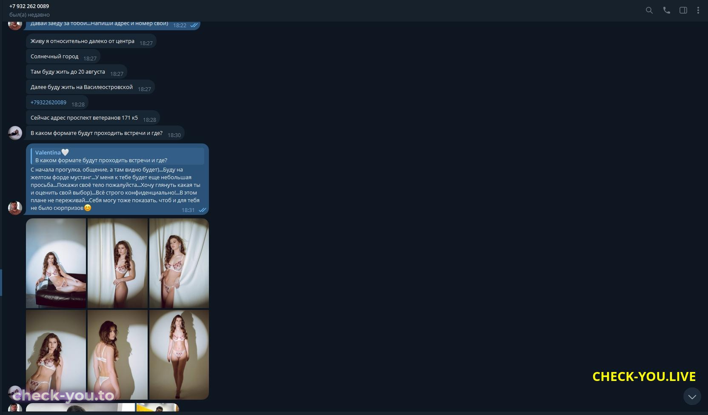The width and height of the screenshot is (708, 415).
Task: Open the bottom-left album photo
Action: tap(56, 355)
